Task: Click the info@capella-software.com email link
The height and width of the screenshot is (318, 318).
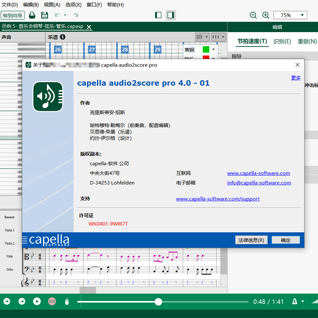Action: (259, 183)
